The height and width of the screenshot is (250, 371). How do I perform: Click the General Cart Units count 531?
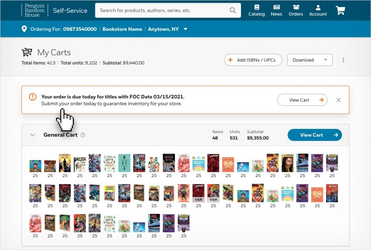point(234,138)
